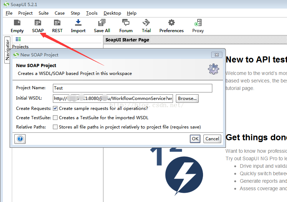Viewport: 287px width, 202px height.
Task: Click the dialog help question-mark icon
Action: [20, 139]
